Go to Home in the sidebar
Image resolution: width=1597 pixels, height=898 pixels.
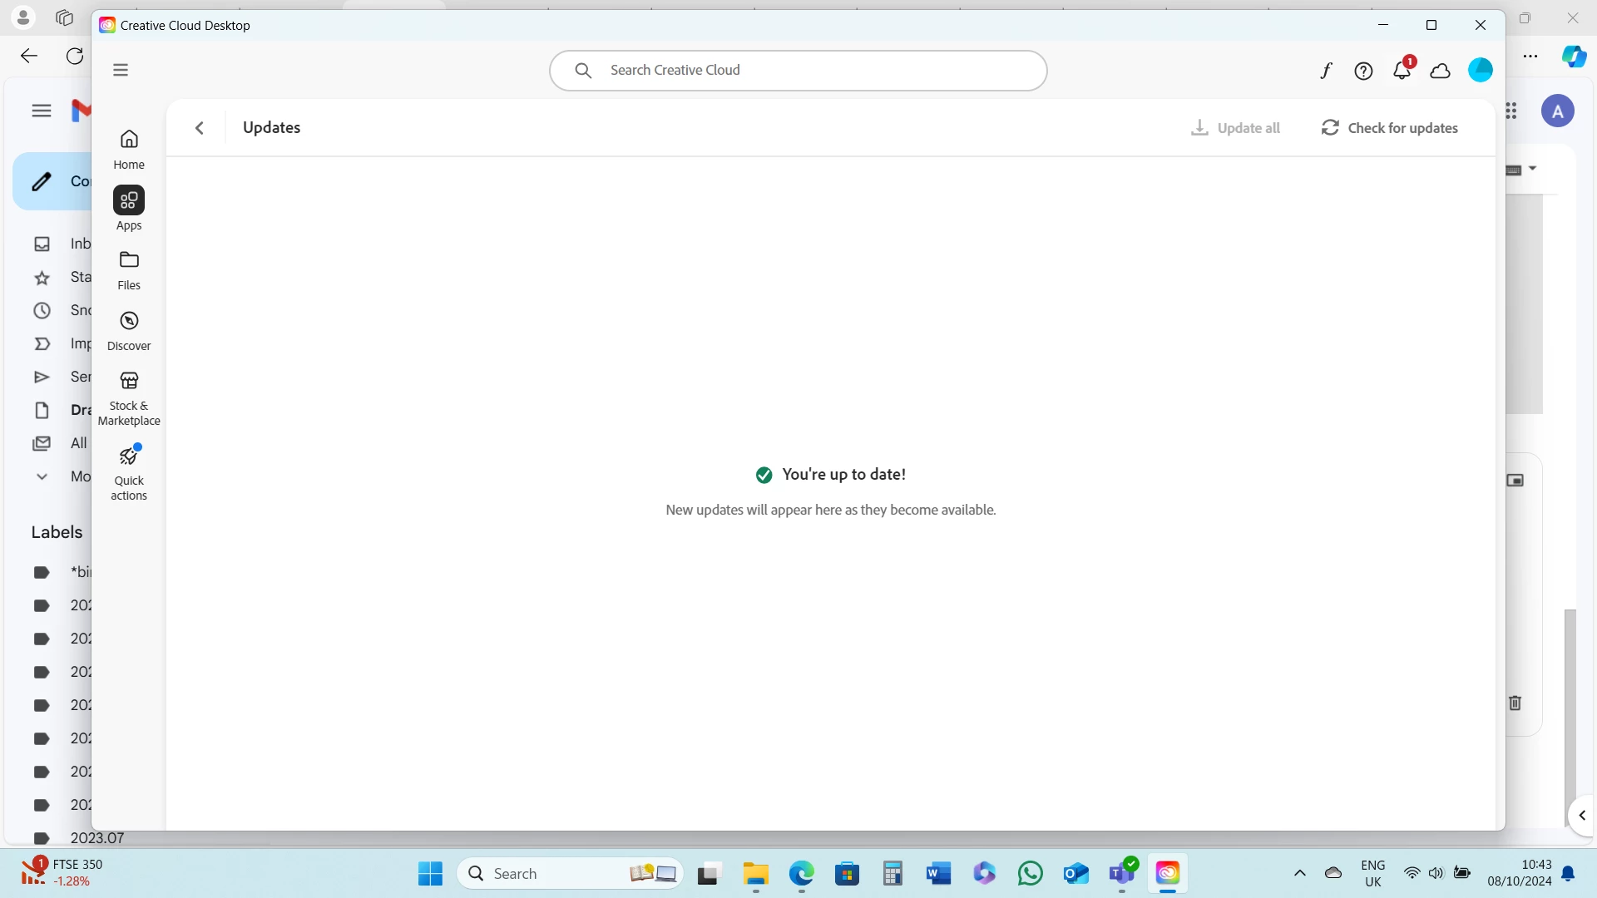point(129,148)
